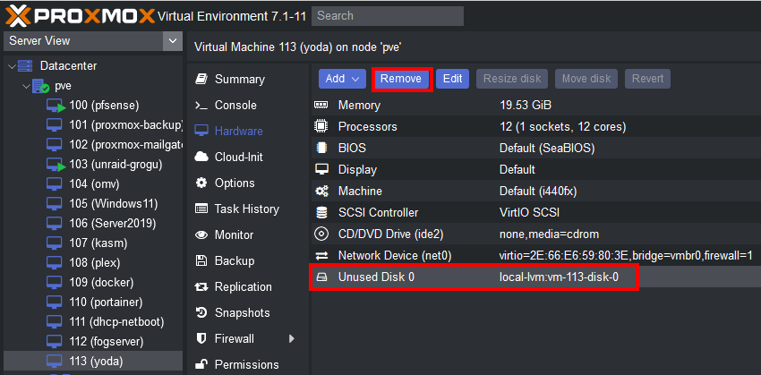Click the Options gear icon

201,183
